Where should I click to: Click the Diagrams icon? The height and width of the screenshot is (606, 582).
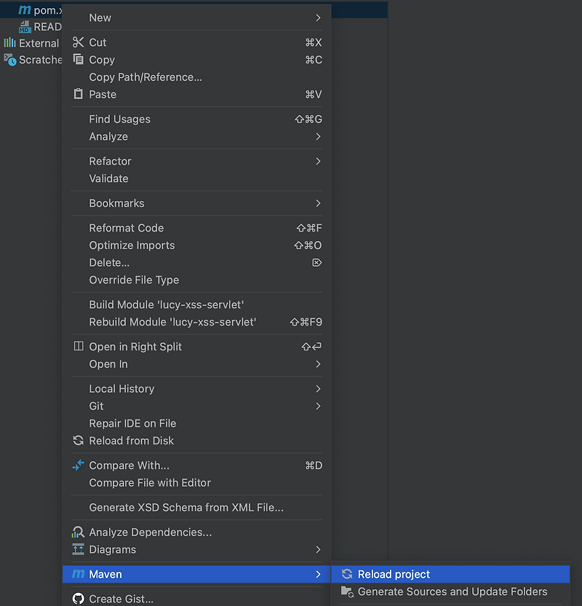coord(79,550)
